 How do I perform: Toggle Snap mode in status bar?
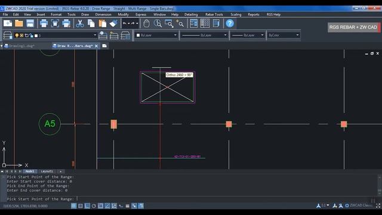pyautogui.click(x=74, y=206)
